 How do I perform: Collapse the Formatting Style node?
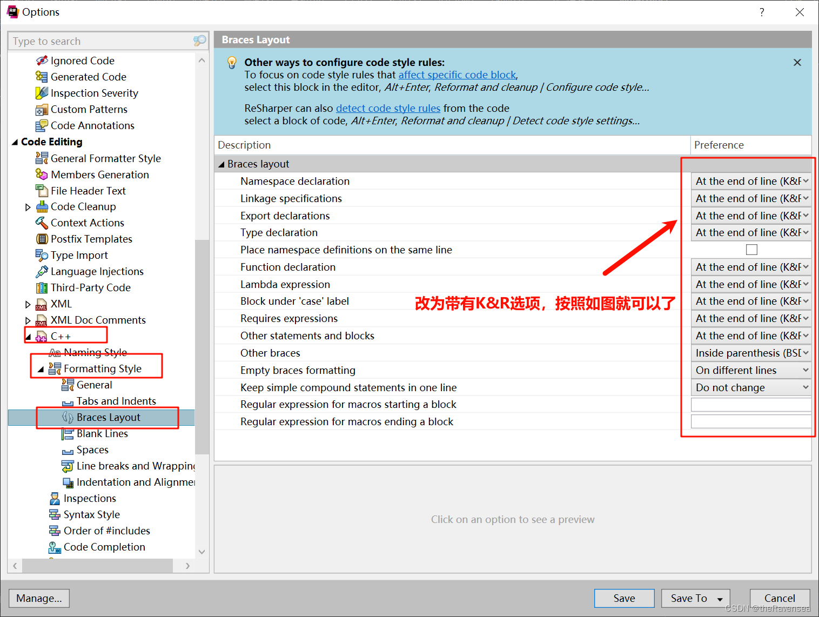(41, 369)
